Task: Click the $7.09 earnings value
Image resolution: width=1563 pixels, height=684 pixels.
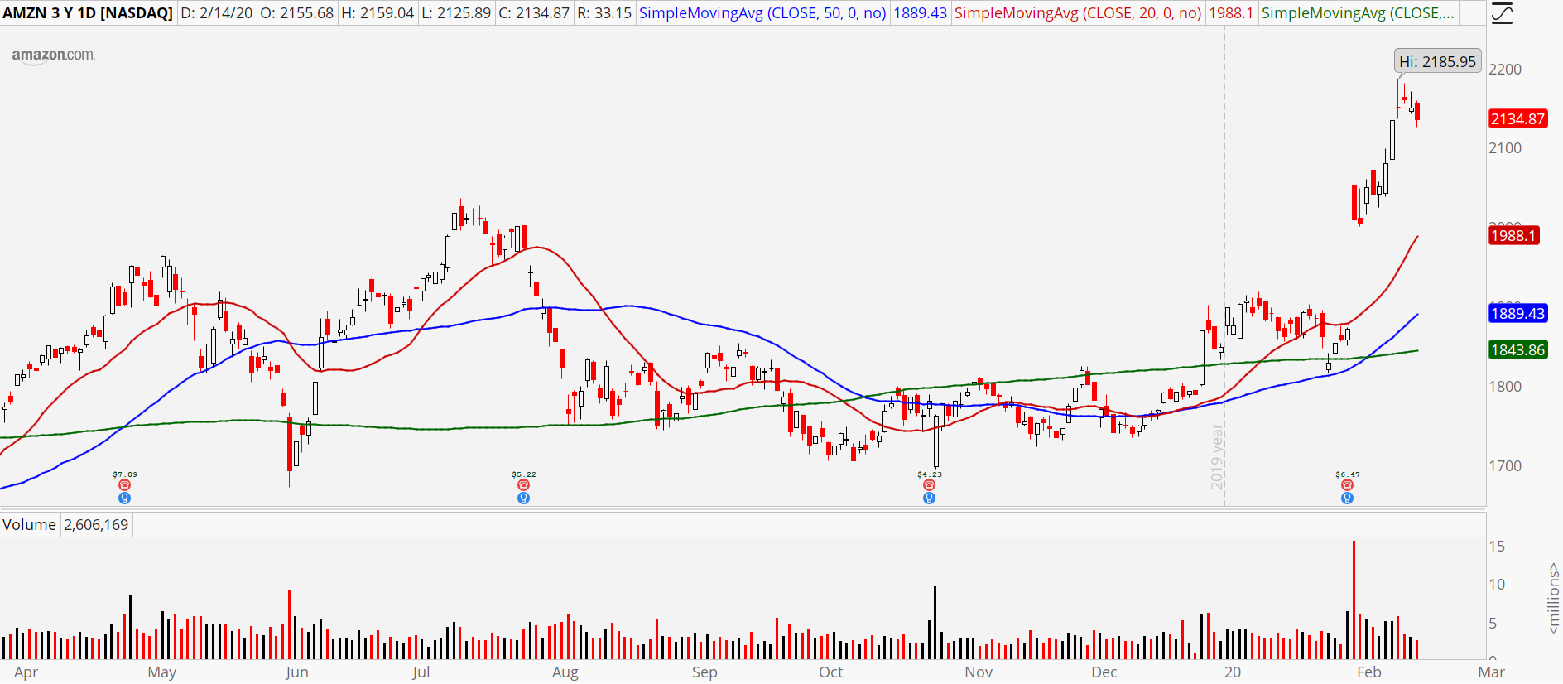Action: click(125, 474)
